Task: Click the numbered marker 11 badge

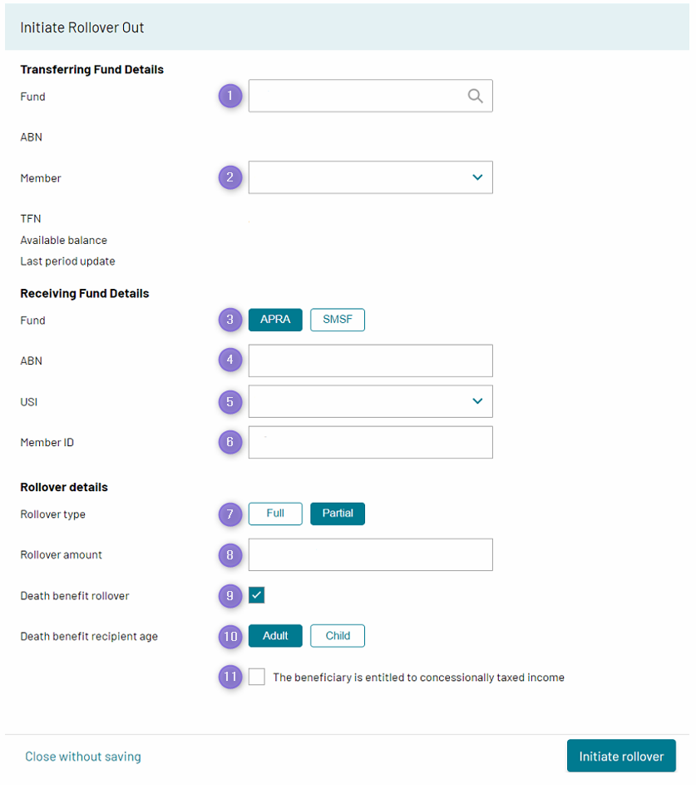Action: (230, 677)
